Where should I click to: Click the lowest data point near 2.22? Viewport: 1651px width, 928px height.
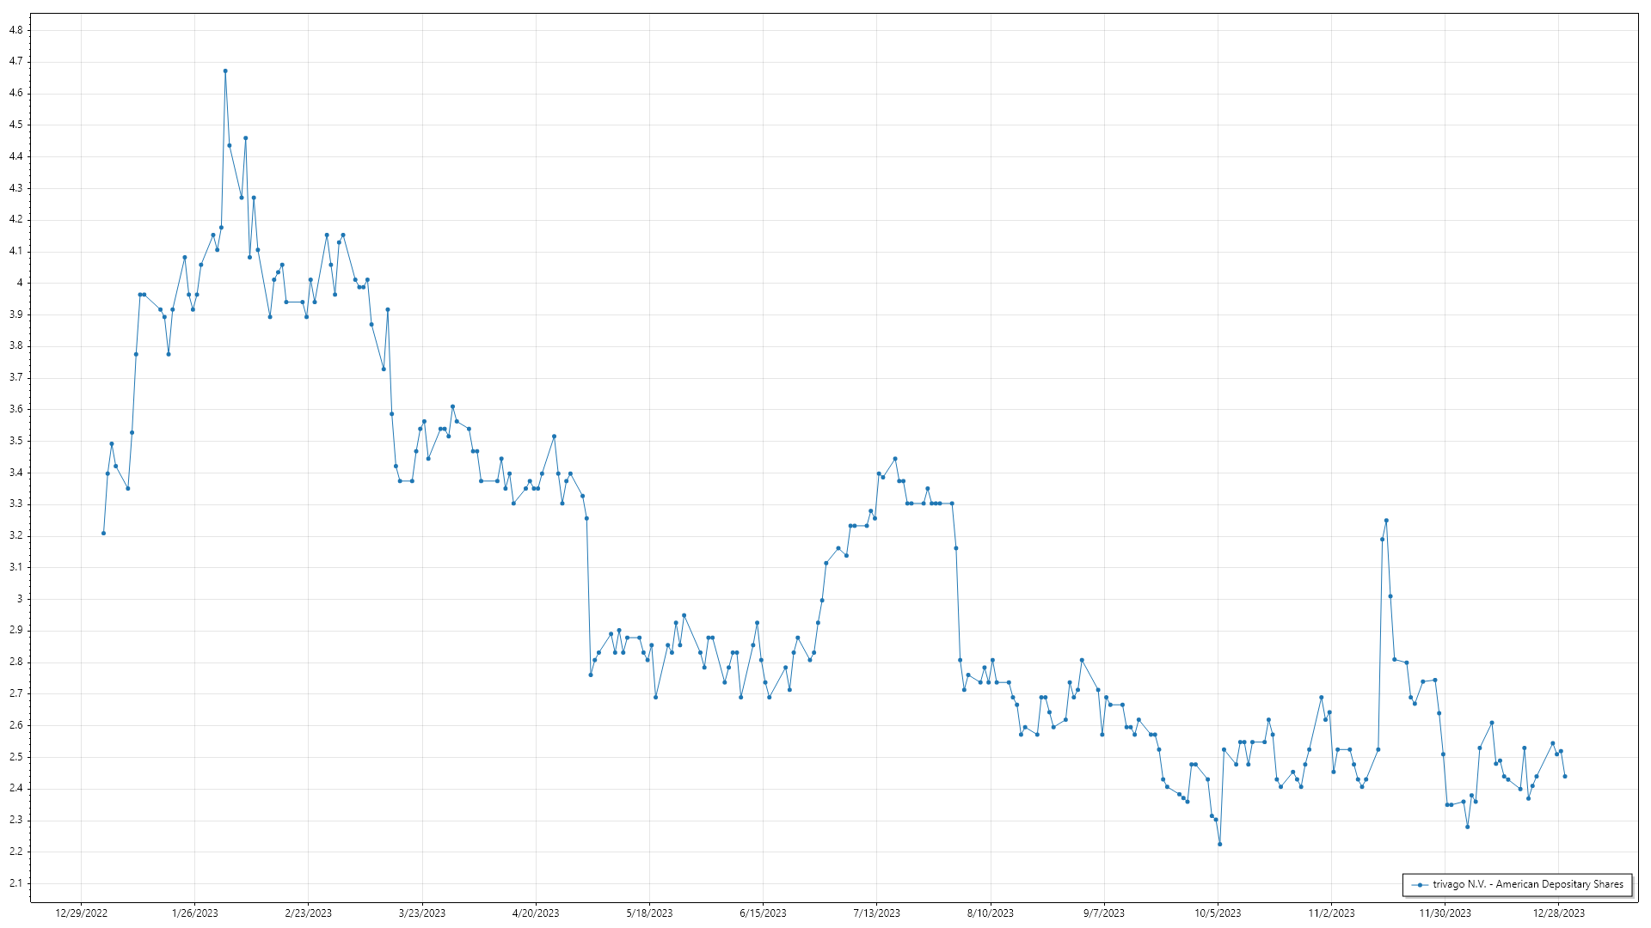(x=1219, y=844)
